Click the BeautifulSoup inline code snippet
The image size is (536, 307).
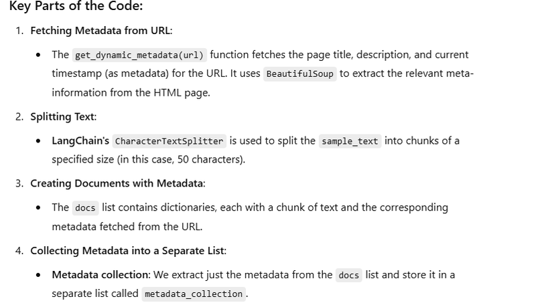(299, 74)
